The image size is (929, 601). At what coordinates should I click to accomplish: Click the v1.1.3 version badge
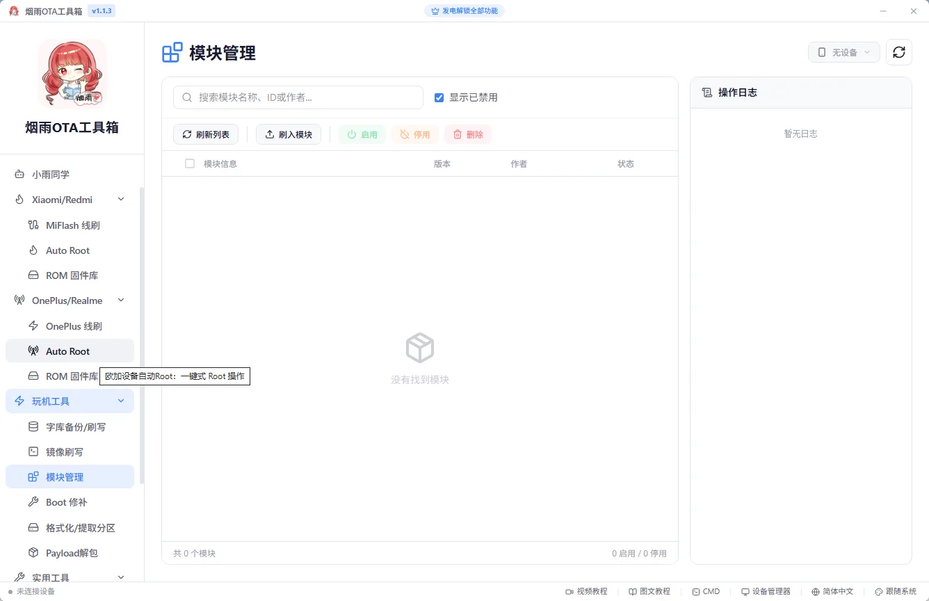click(102, 11)
